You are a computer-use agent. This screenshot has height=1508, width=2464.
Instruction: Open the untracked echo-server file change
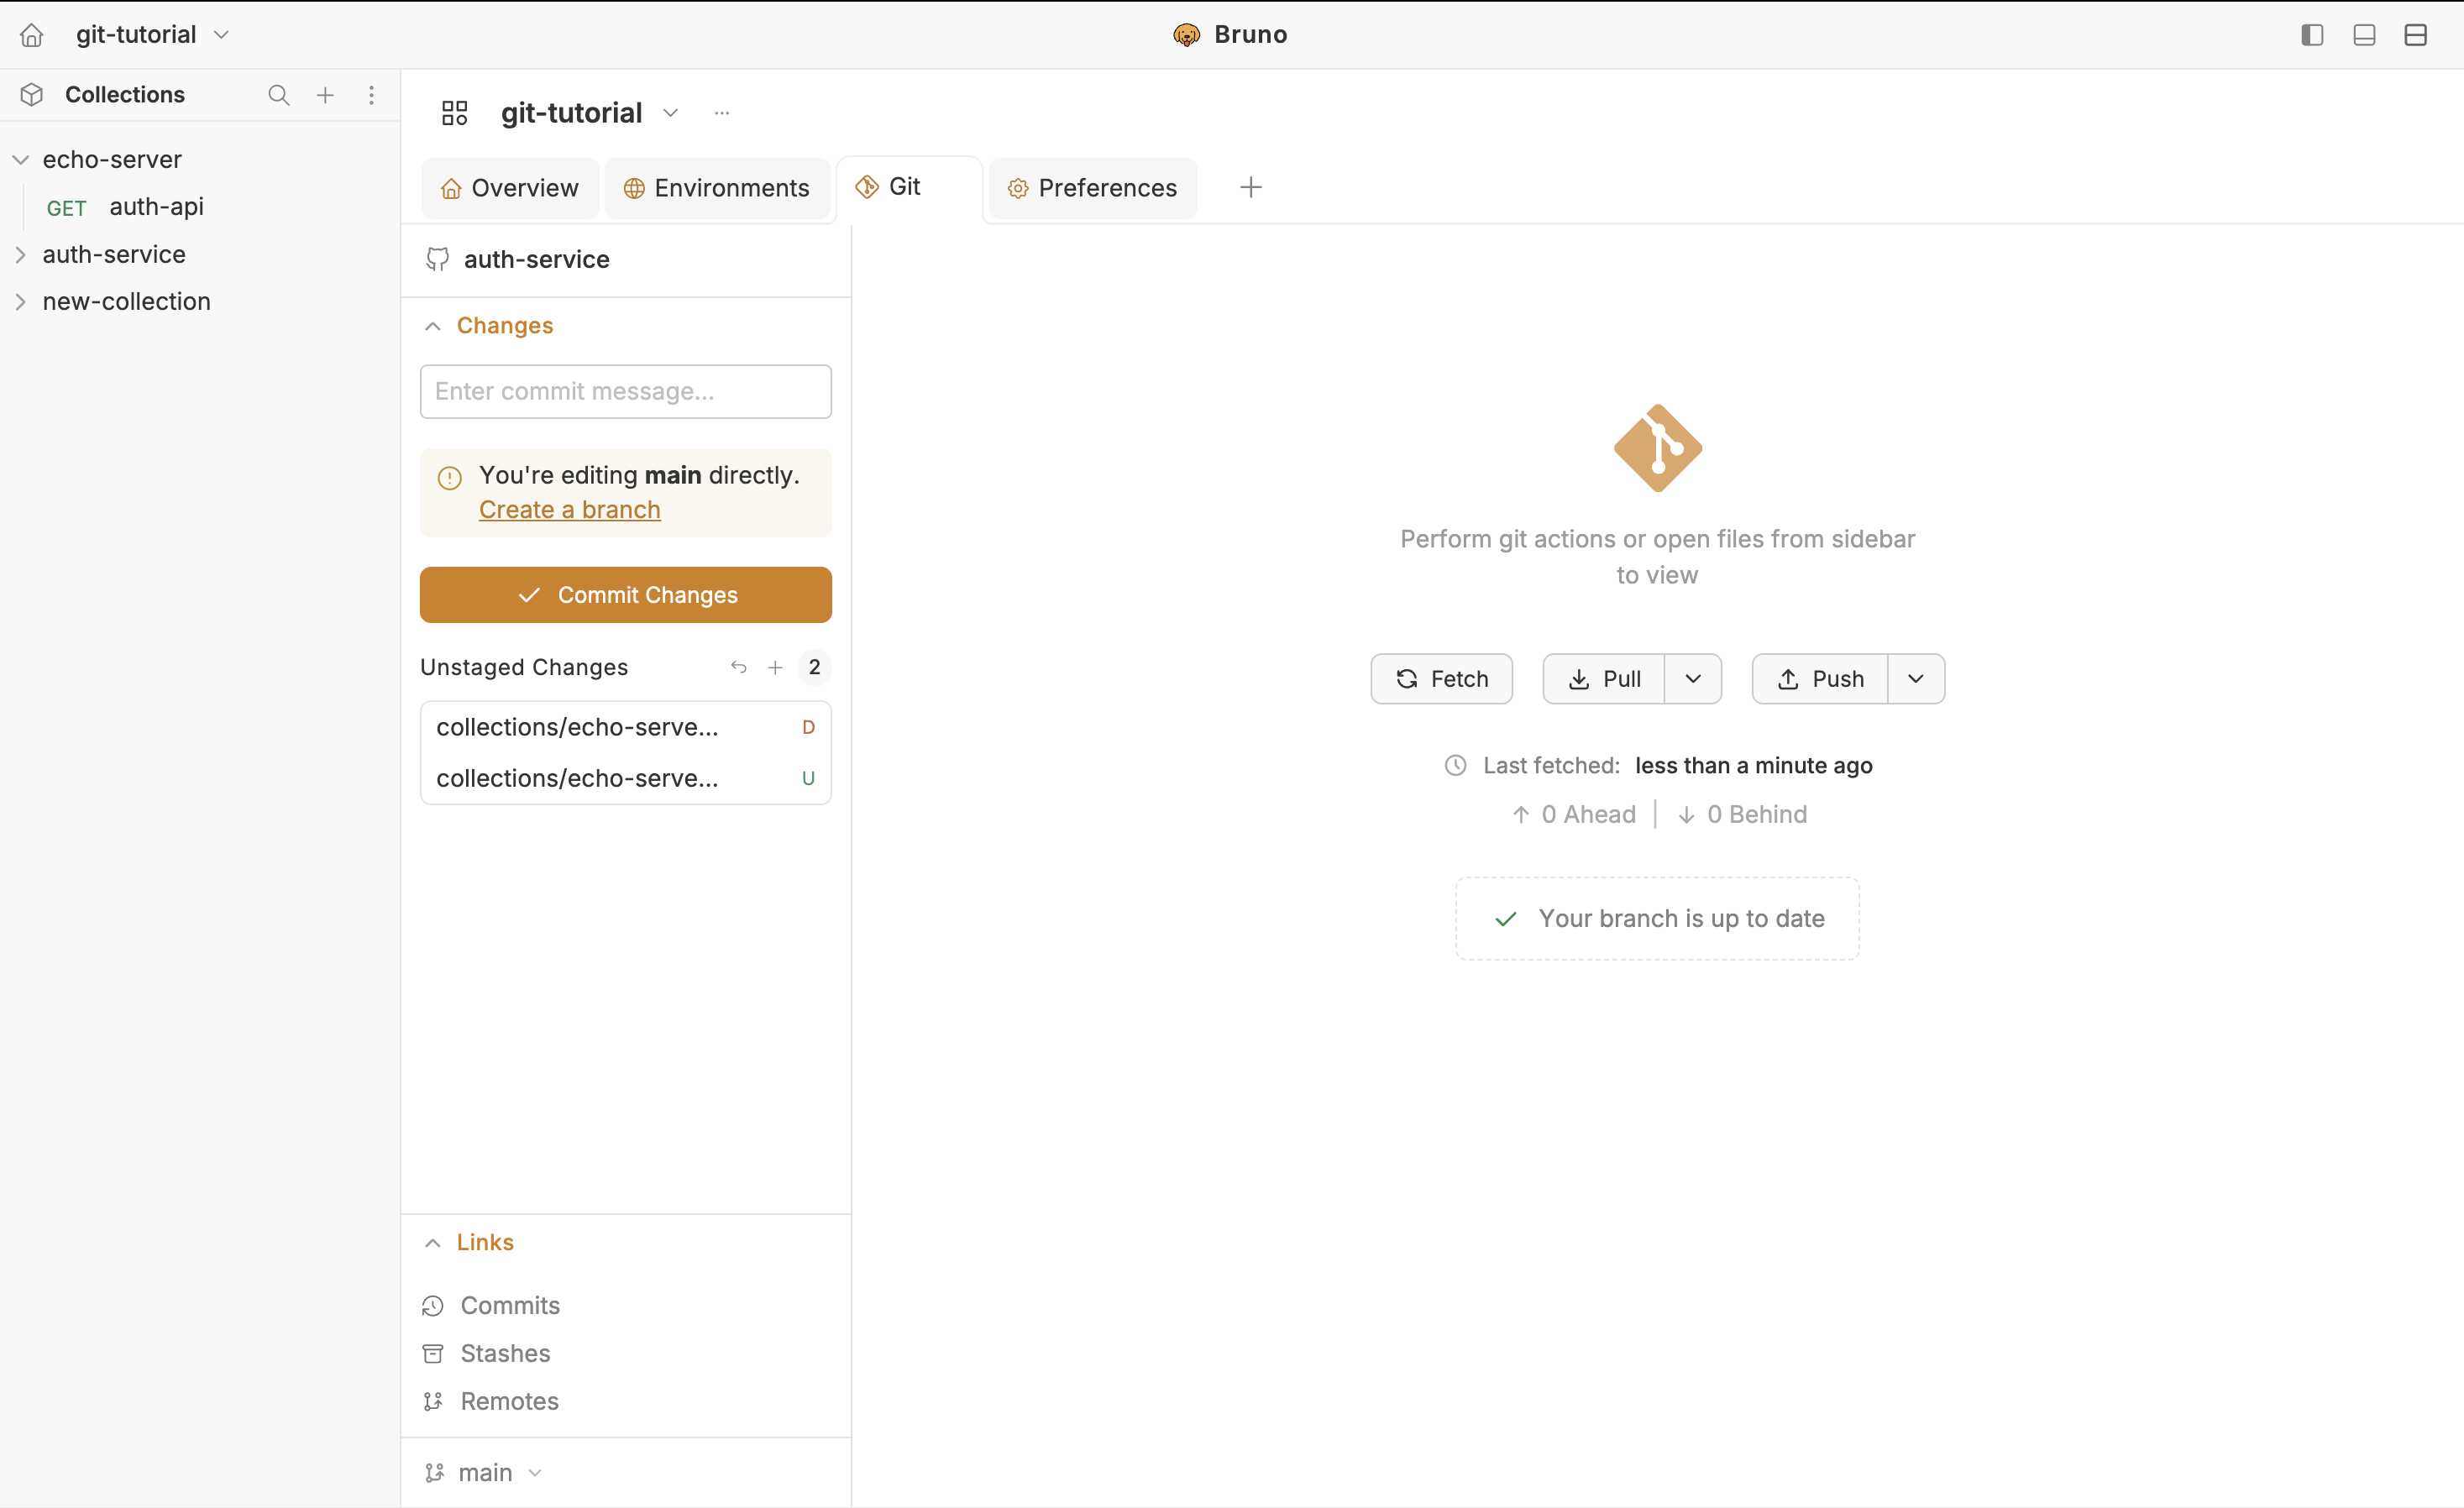click(x=626, y=779)
